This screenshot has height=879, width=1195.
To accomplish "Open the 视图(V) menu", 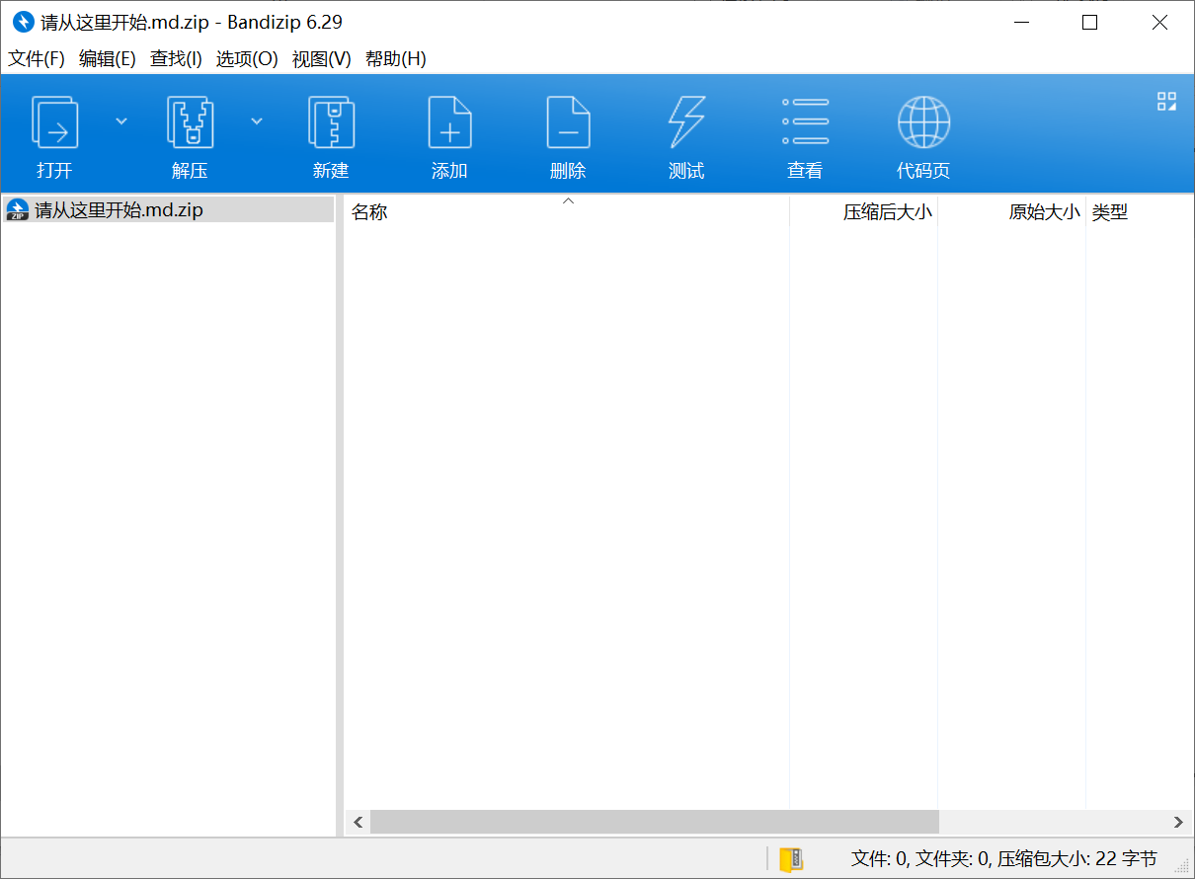I will 321,58.
